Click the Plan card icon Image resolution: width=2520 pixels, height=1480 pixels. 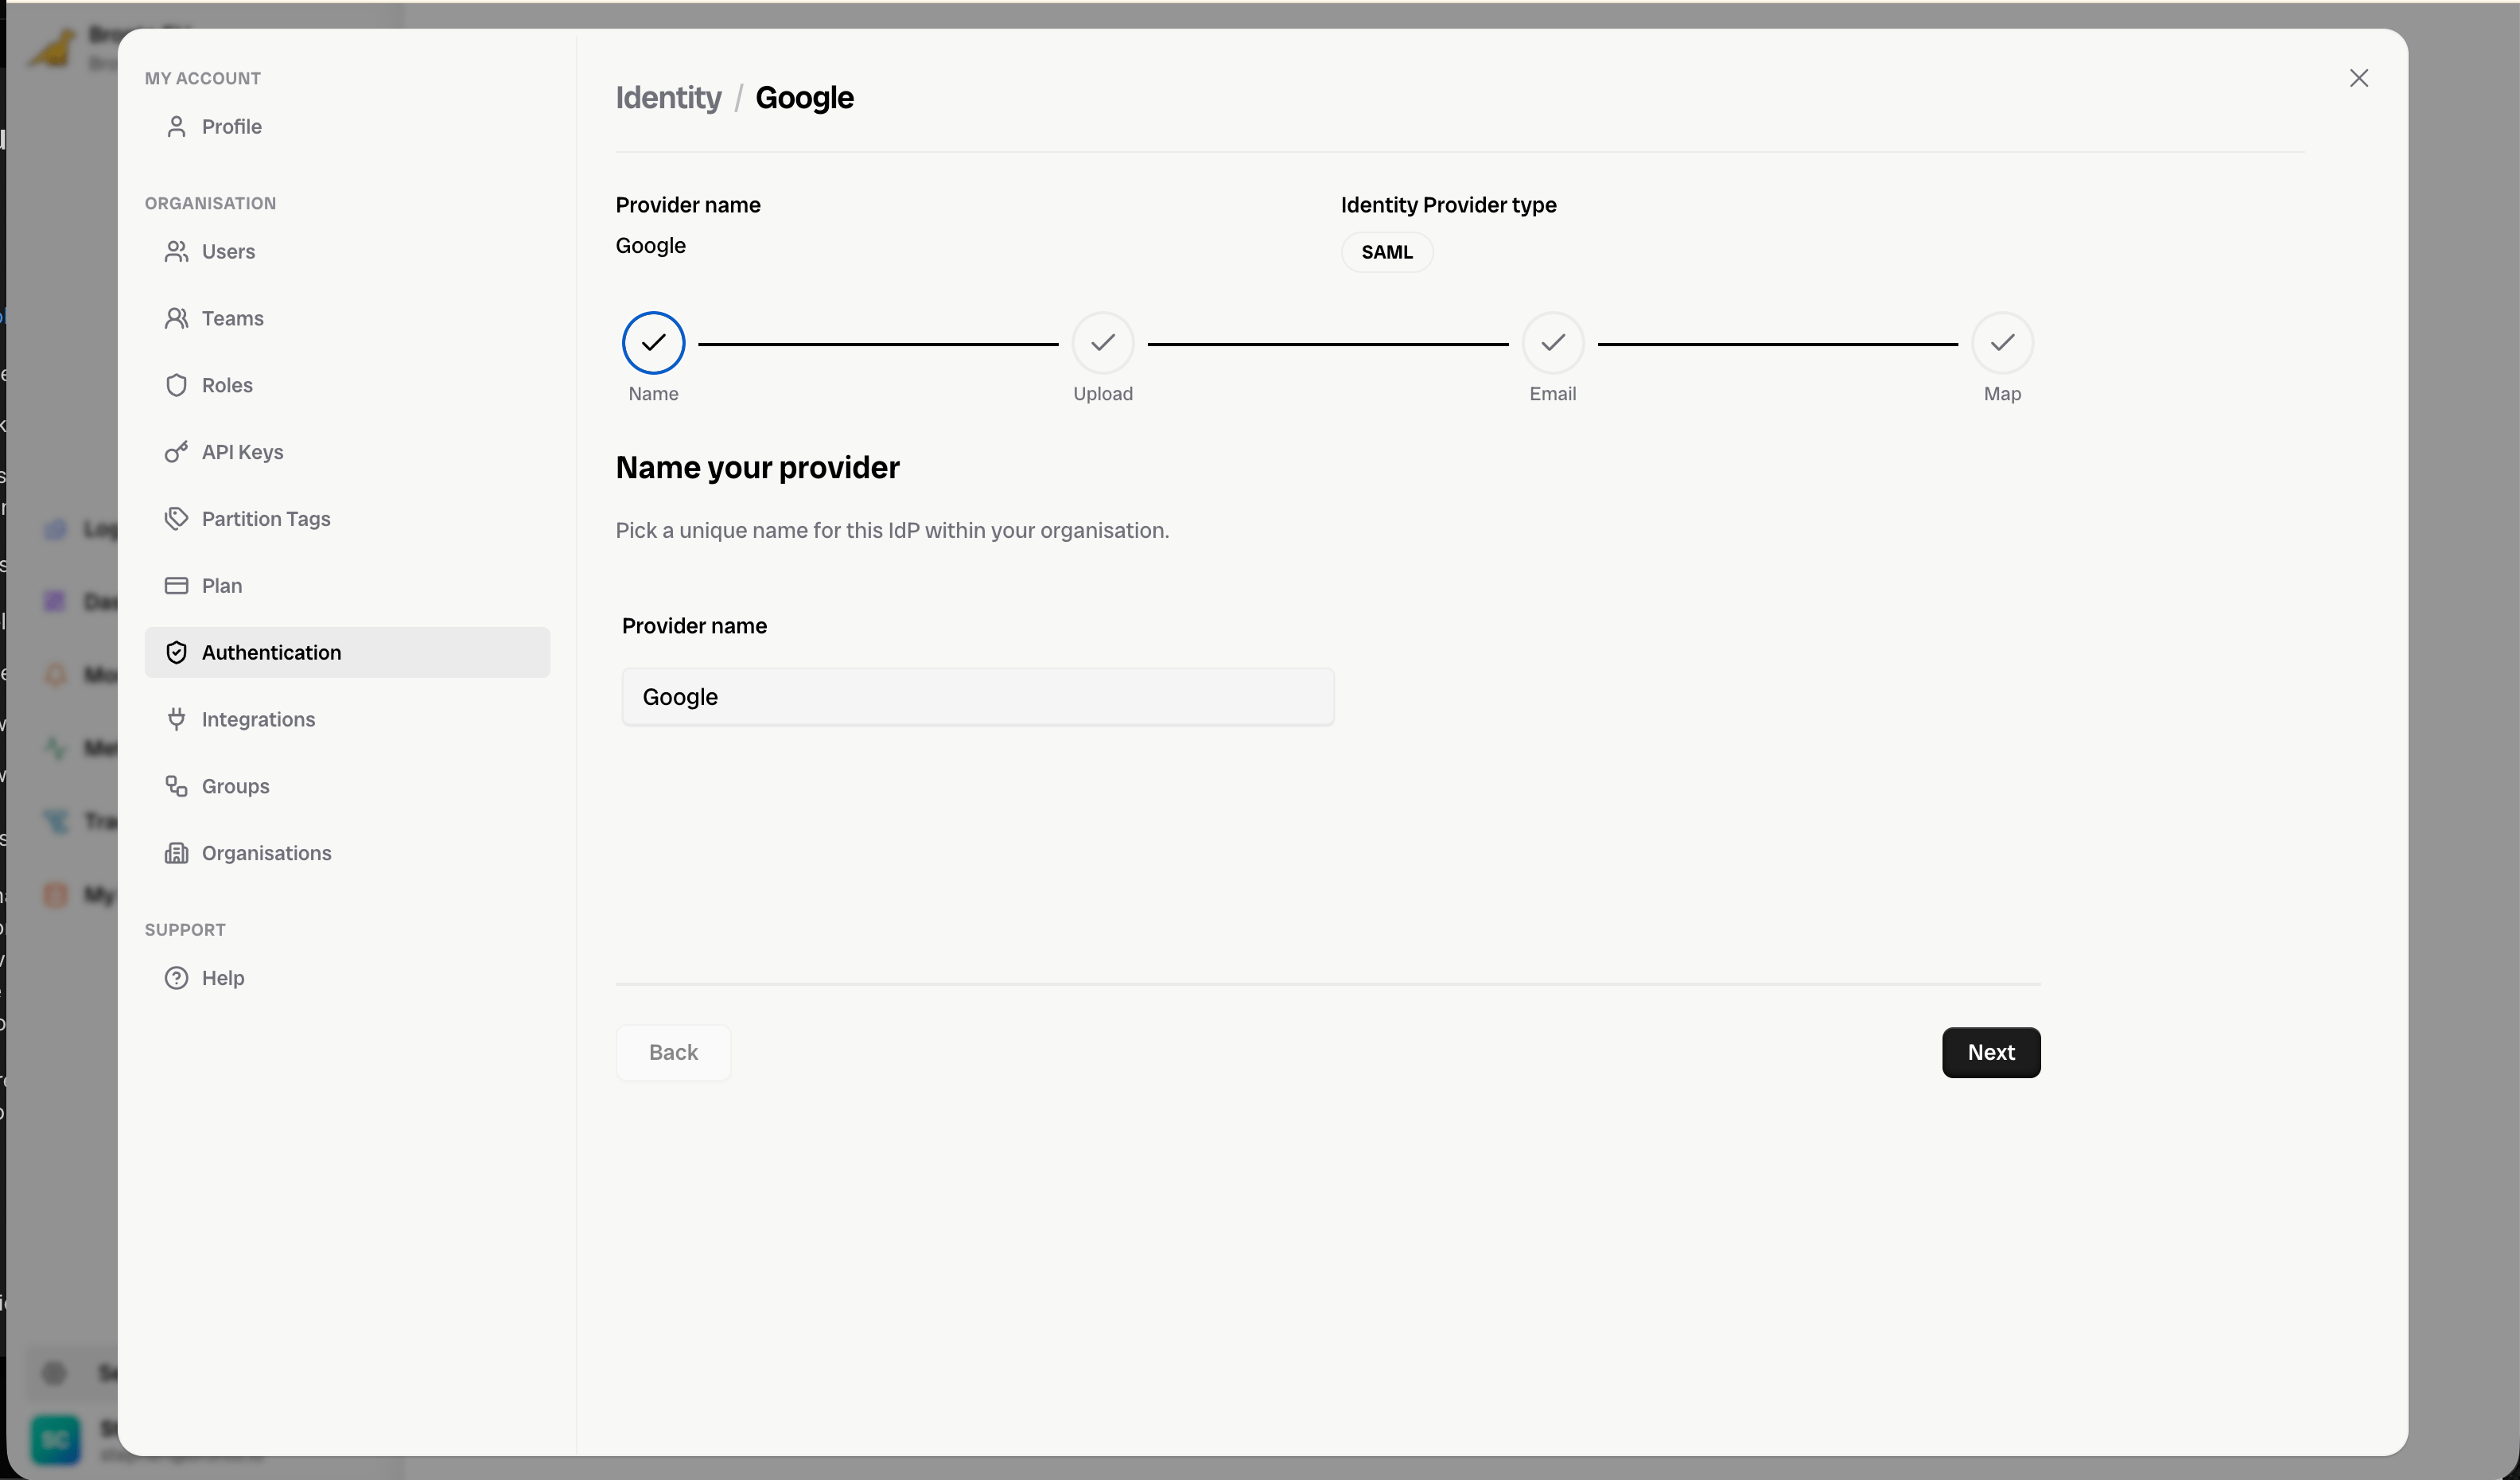176,586
